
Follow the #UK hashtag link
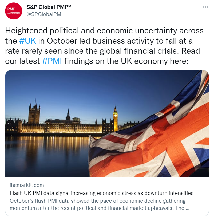(x=27, y=41)
